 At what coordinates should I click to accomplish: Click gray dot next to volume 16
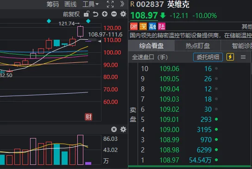[x=216, y=68]
